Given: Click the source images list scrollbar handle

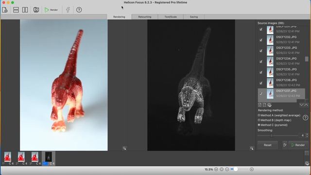Looking at the screenshot, I should tap(307, 59).
